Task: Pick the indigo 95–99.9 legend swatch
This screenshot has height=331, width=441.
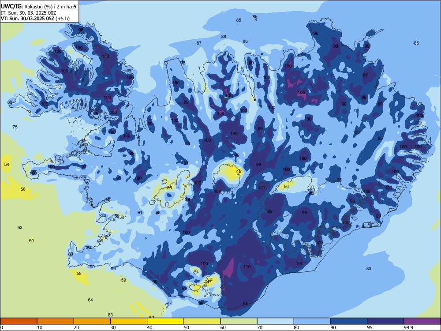Action: point(385,321)
